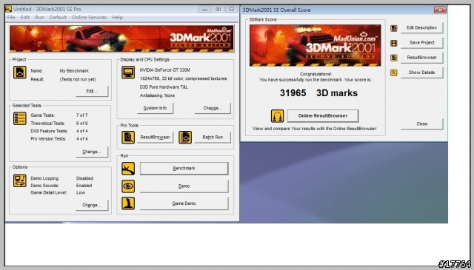Open the Default menu
Screen dimensions: 474x270
click(x=58, y=18)
